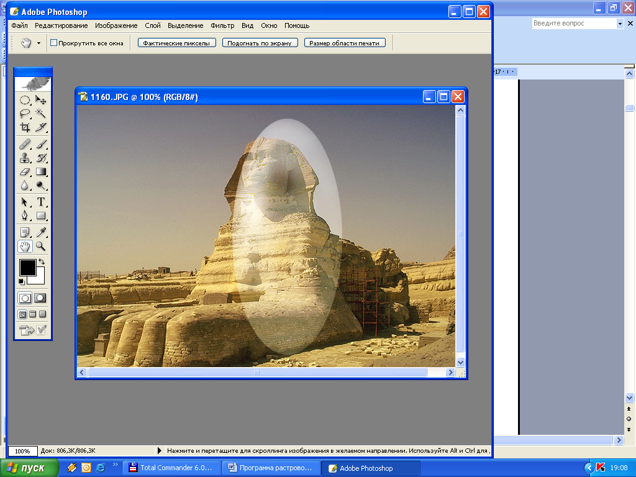Click image window scroll right arrow

450,372
